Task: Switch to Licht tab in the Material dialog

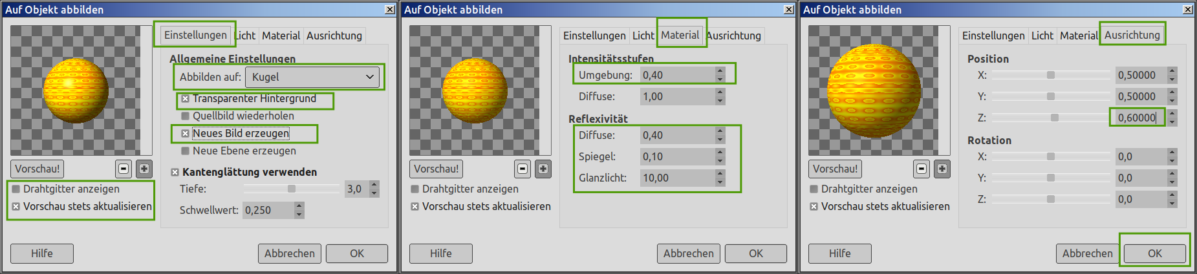Action: [643, 36]
